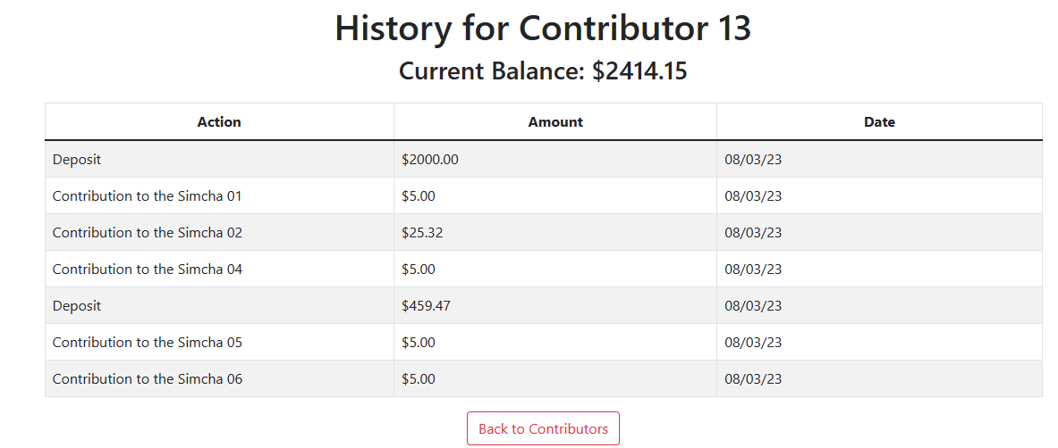Select Contribution to the Simcha 01 row

pyautogui.click(x=544, y=196)
